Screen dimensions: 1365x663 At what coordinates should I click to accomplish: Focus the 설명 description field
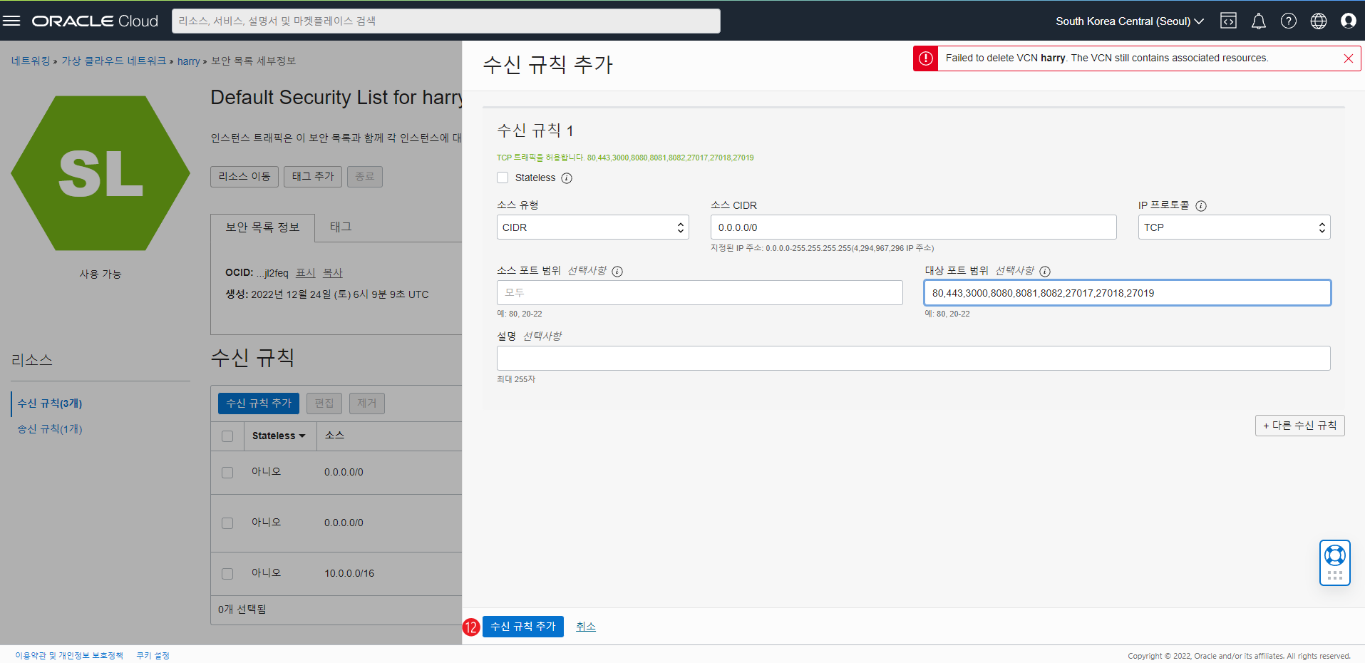pos(914,359)
